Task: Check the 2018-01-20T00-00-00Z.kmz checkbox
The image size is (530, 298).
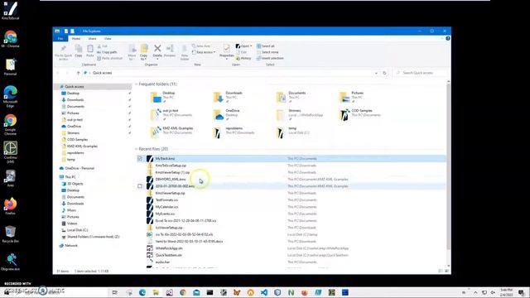Action: (x=140, y=186)
